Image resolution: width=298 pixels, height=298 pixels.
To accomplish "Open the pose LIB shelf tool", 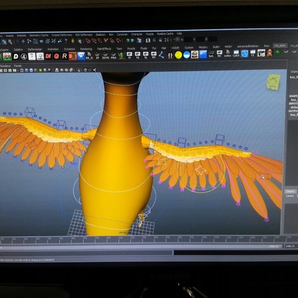I will [261, 53].
